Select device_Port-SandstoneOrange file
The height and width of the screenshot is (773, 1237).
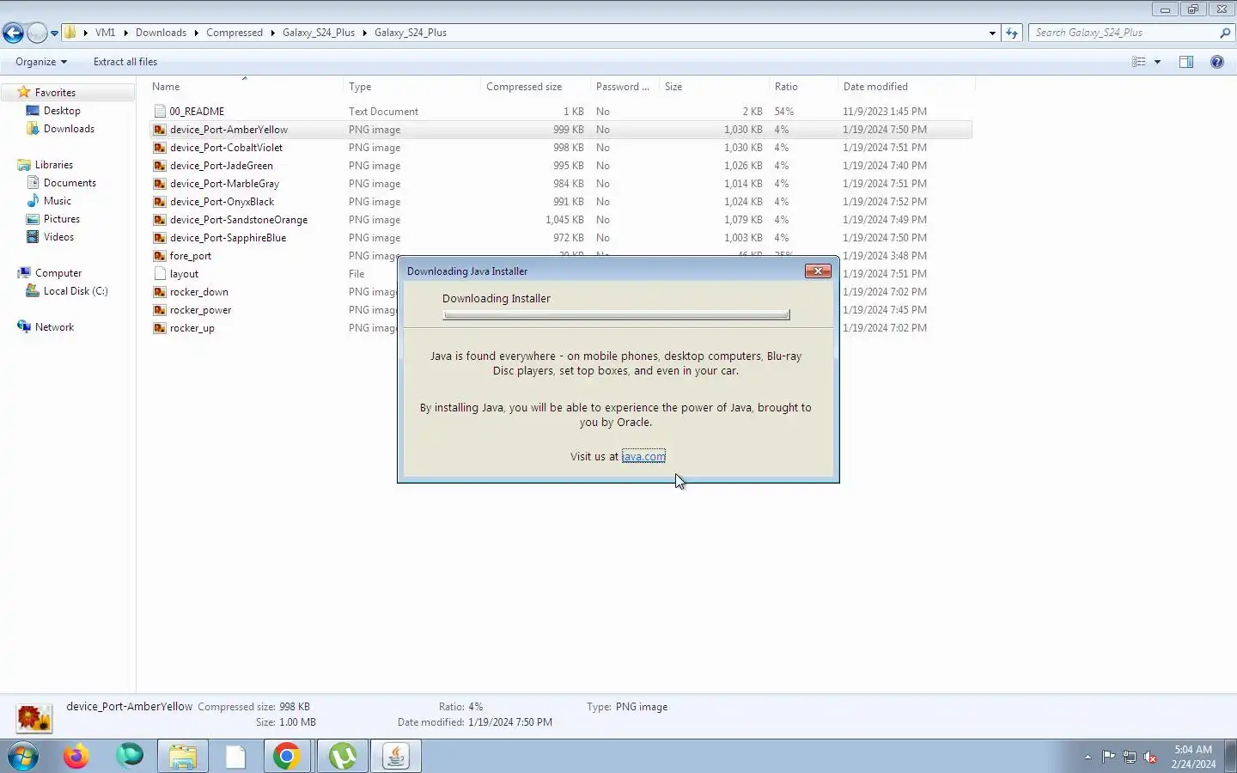tap(238, 220)
